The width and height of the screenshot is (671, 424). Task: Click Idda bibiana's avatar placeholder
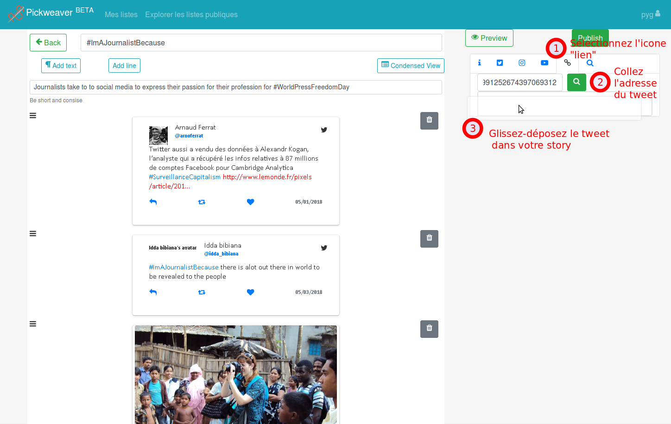point(172,248)
